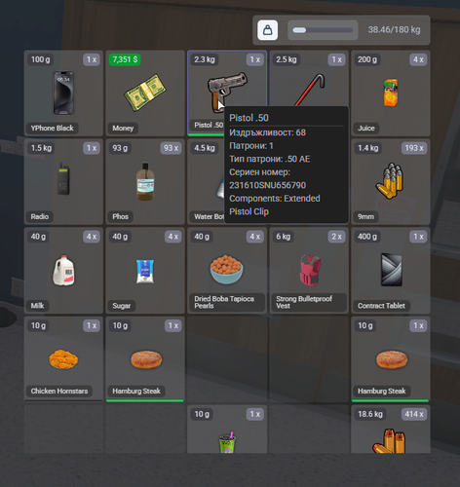Click the 38.46/180 kg weight readout
The image size is (460, 487).
[x=394, y=30]
